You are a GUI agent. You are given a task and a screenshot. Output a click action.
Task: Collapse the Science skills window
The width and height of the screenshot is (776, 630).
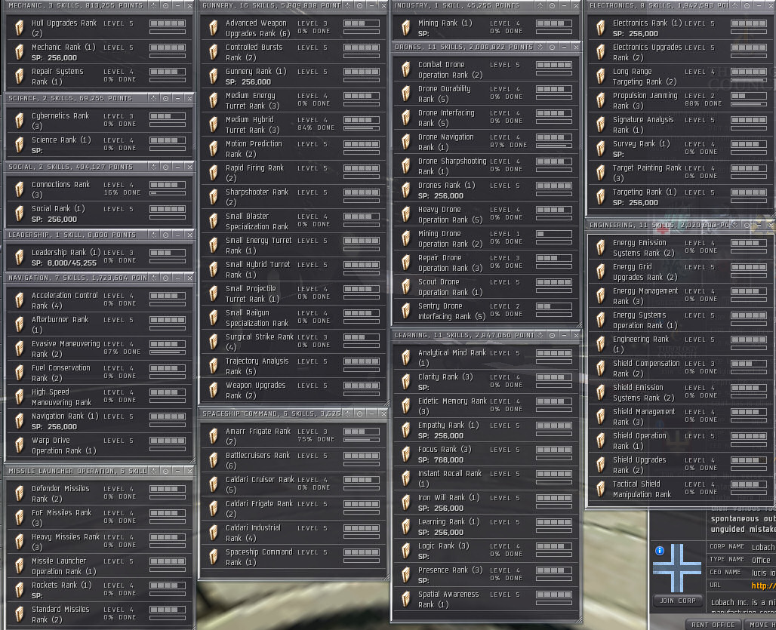(x=177, y=98)
